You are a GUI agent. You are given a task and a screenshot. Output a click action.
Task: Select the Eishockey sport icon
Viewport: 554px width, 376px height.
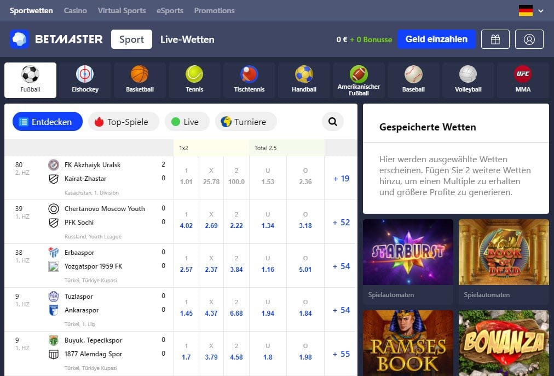85,80
